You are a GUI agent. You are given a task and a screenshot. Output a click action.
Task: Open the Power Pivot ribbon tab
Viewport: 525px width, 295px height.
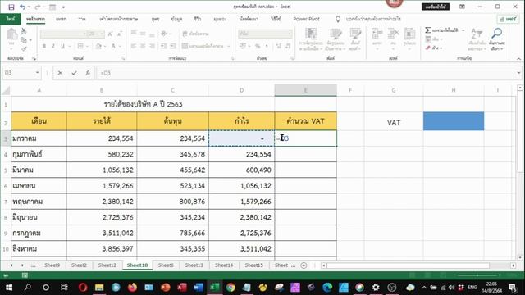306,19
